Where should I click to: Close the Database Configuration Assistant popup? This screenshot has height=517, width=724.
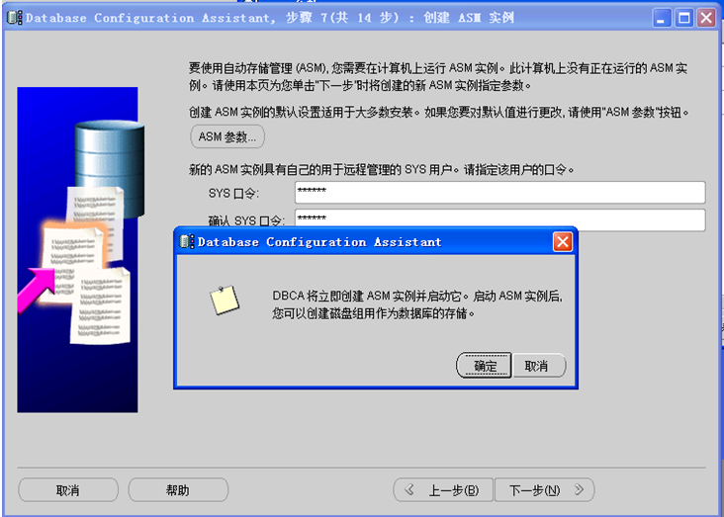click(563, 242)
